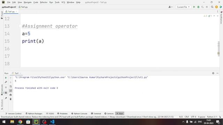This screenshot has width=223, height=125.
Task: Open IDE updates orange icon
Action: [216, 7]
